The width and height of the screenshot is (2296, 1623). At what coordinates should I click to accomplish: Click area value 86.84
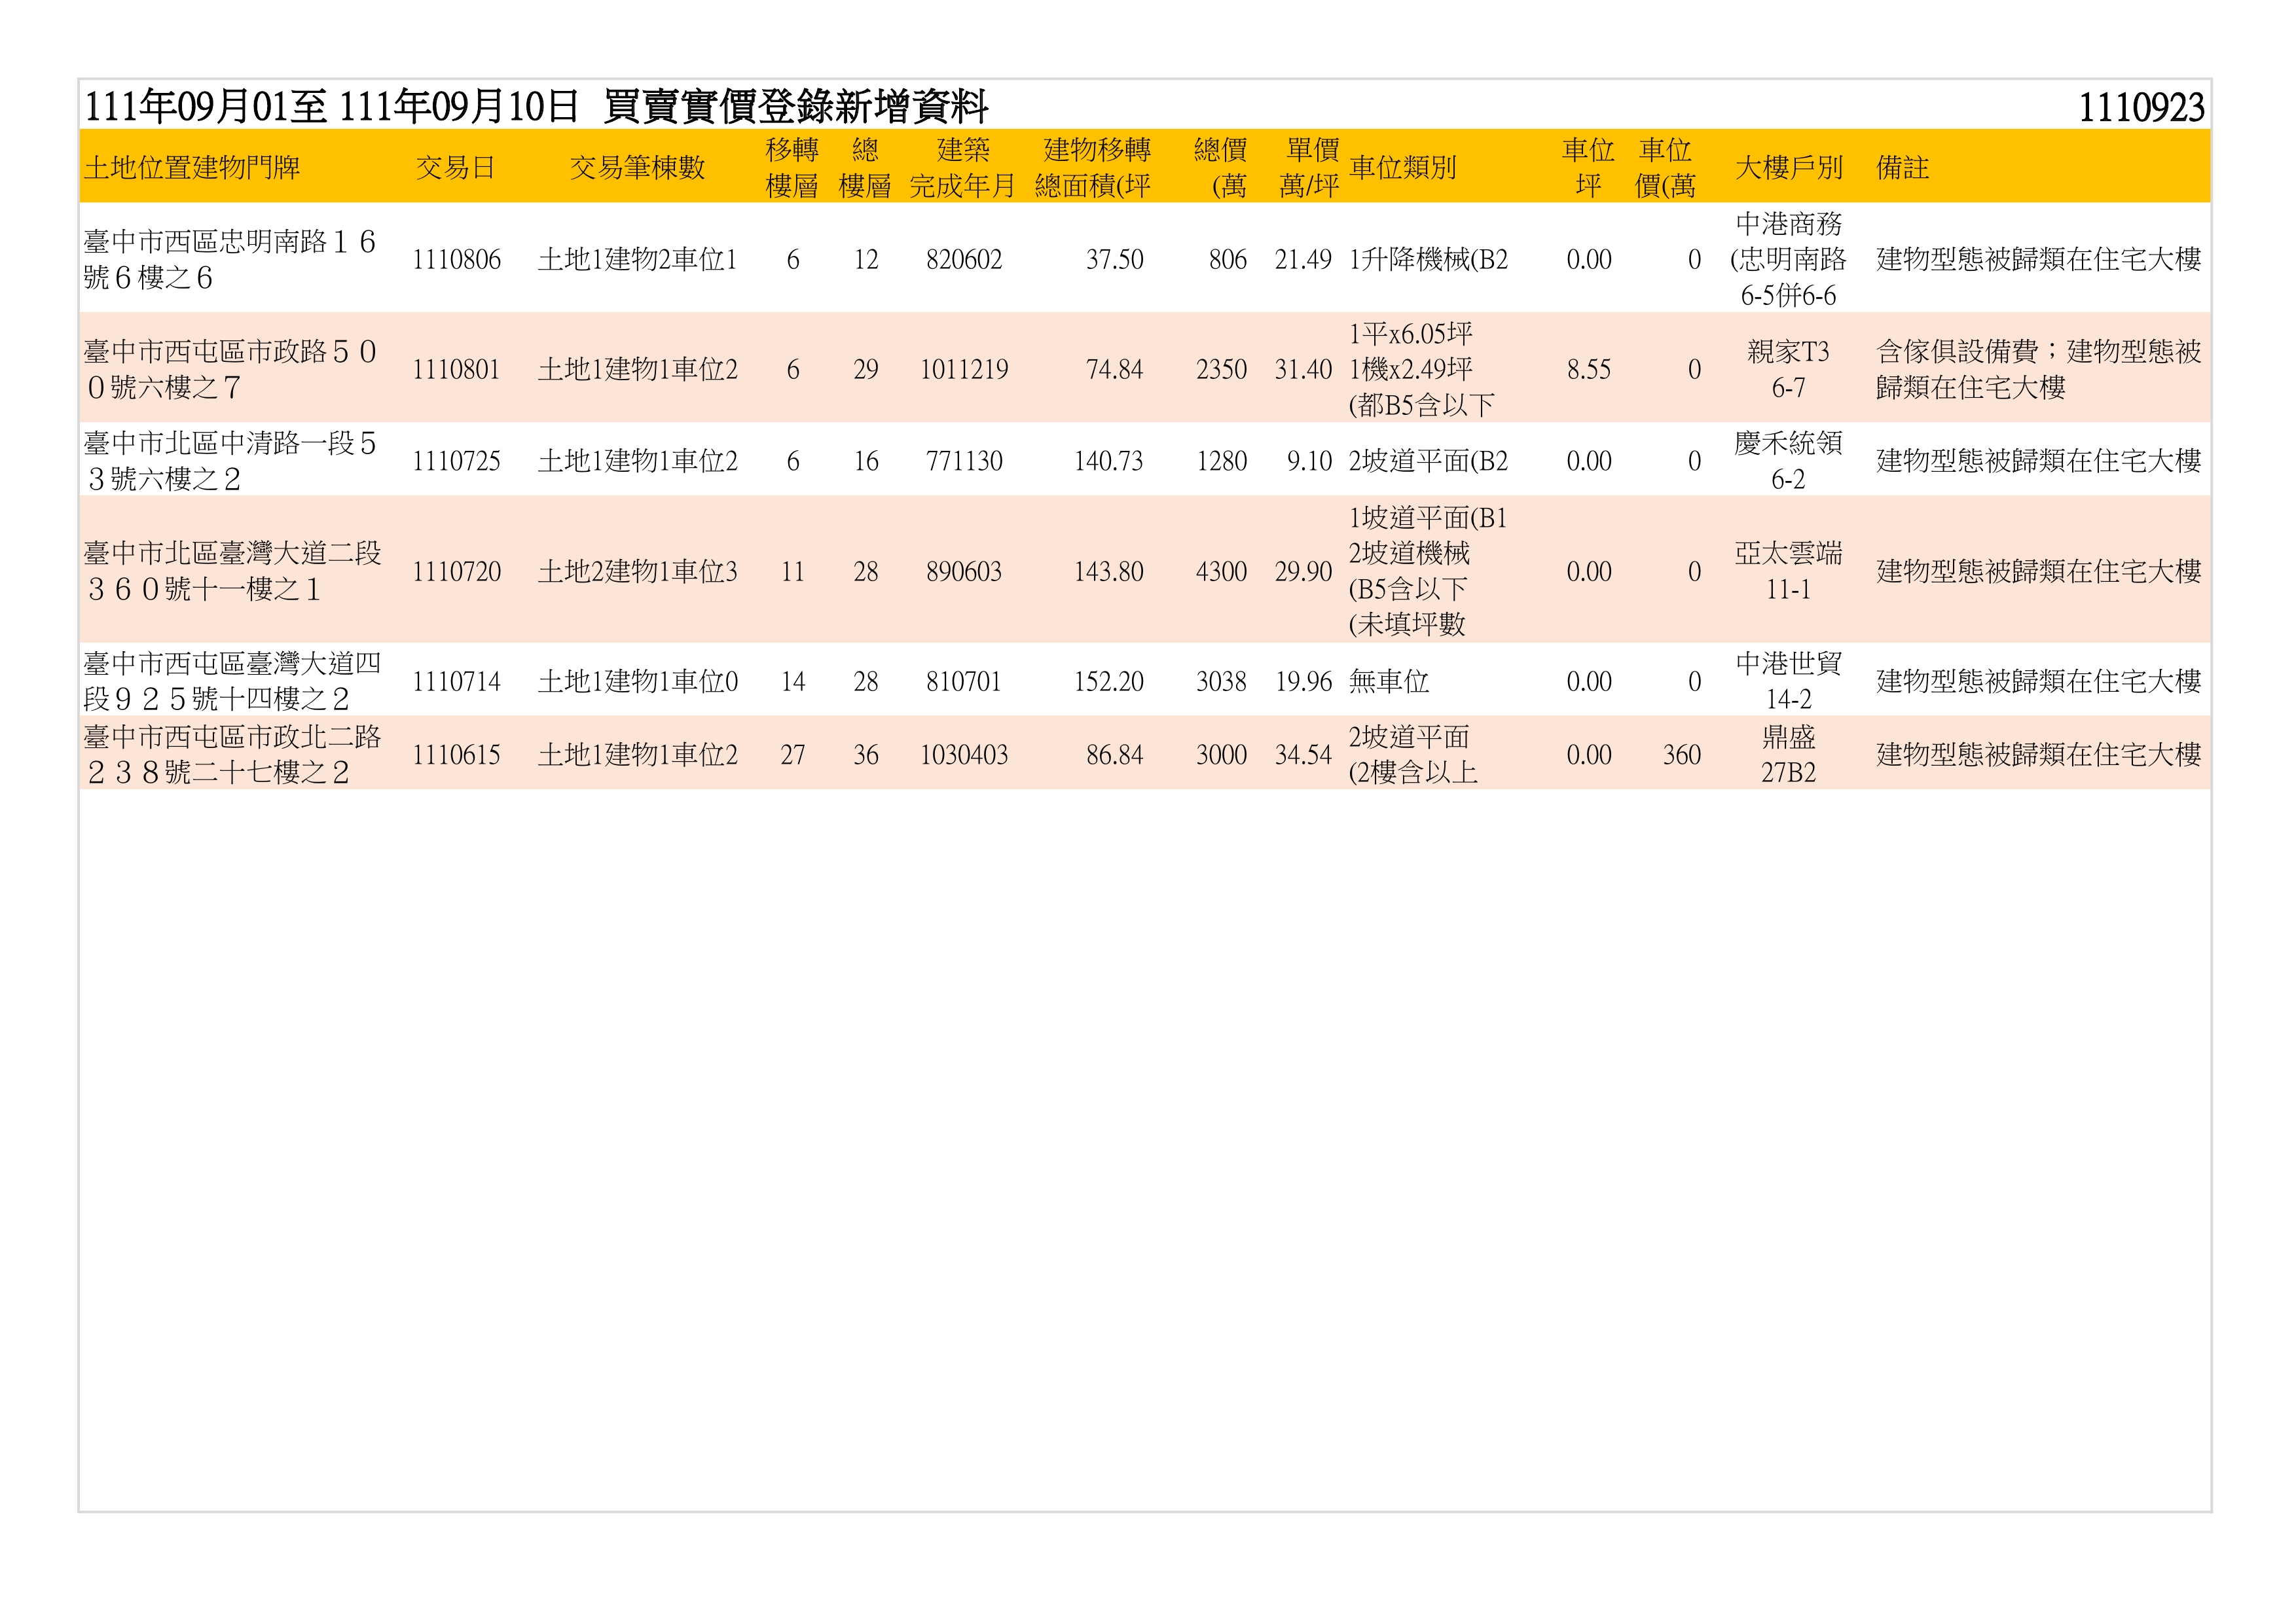coord(1115,755)
